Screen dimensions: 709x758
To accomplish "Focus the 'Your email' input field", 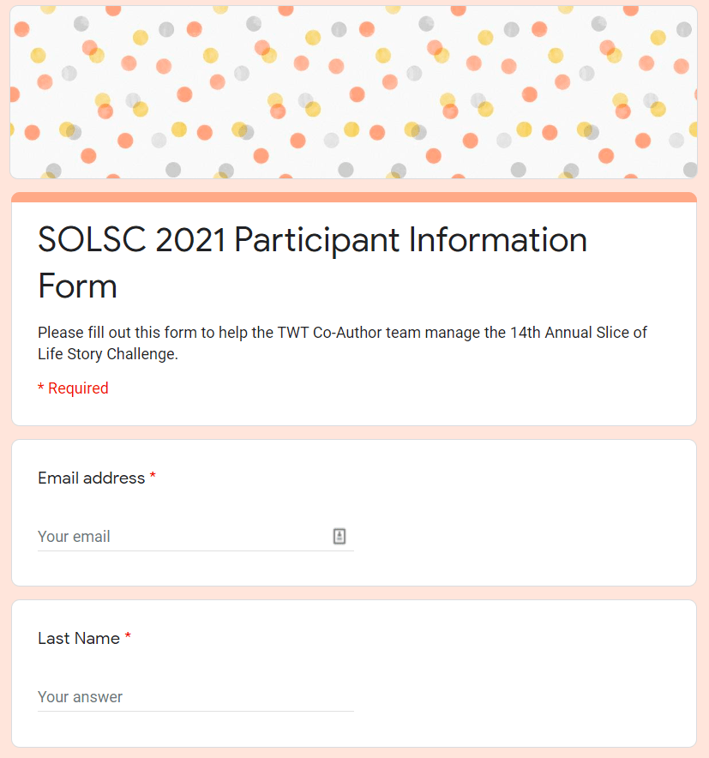I will coord(180,537).
